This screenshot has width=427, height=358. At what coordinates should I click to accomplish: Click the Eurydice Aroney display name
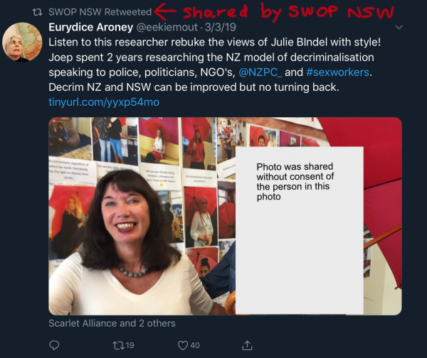click(x=90, y=27)
